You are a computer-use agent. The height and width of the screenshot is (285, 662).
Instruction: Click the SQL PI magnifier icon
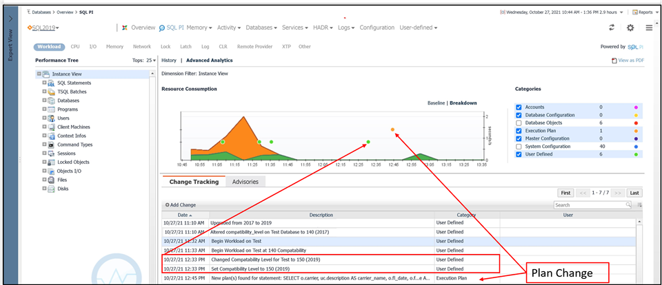tap(161, 28)
